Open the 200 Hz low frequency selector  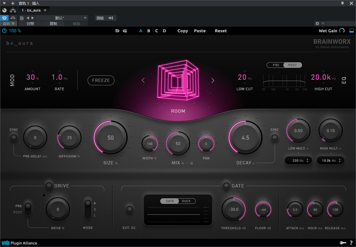pos(298,160)
